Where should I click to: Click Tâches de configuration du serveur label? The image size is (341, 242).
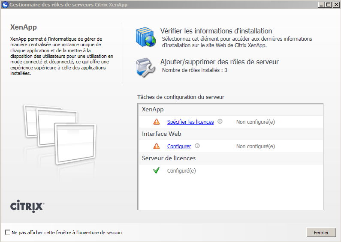click(x=181, y=97)
